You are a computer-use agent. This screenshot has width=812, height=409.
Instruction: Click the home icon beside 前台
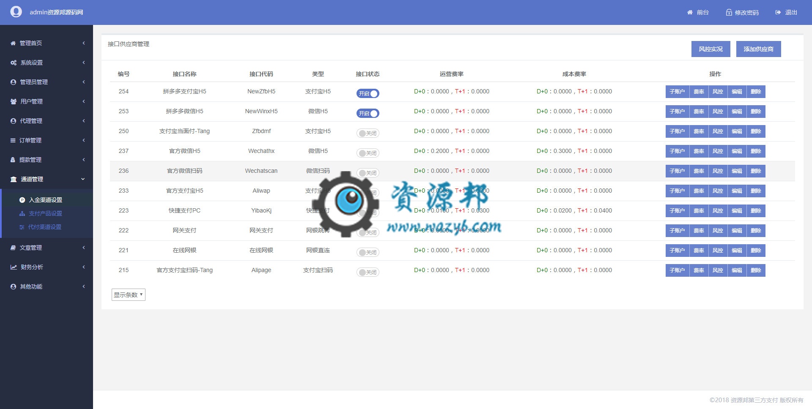coord(690,12)
